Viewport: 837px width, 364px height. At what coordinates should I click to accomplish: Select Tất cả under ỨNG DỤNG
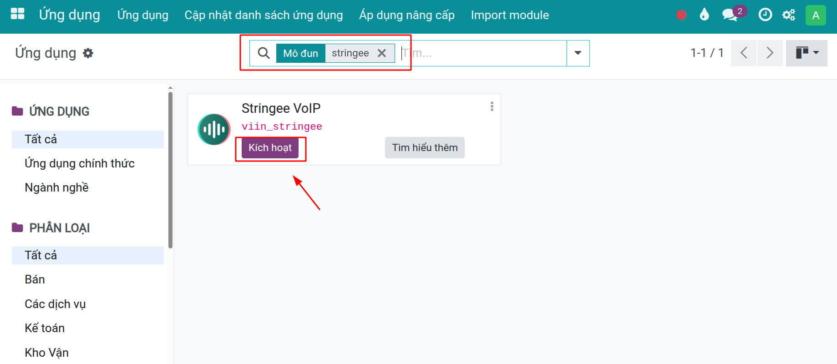[88, 139]
